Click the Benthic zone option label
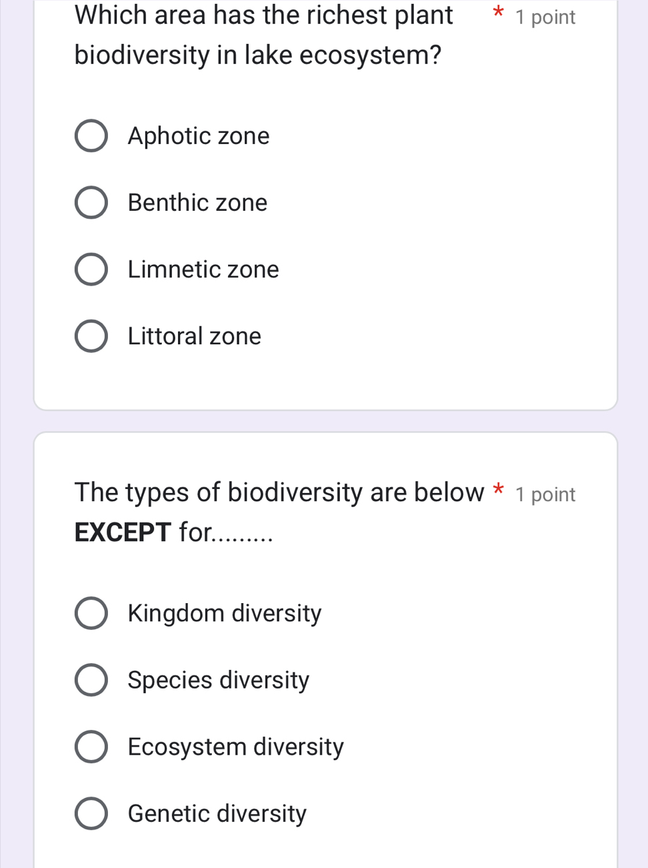Viewport: 648px width, 868px height. (x=197, y=203)
